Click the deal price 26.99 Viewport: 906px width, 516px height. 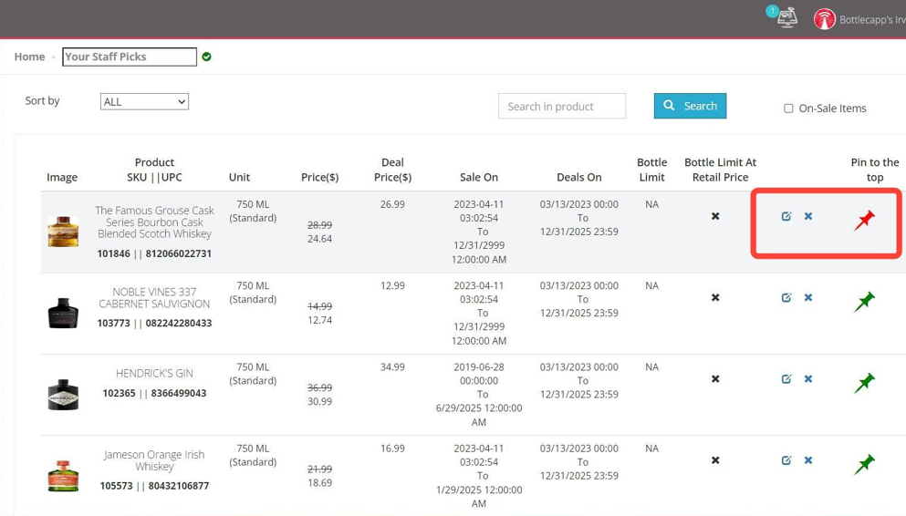pyautogui.click(x=392, y=204)
